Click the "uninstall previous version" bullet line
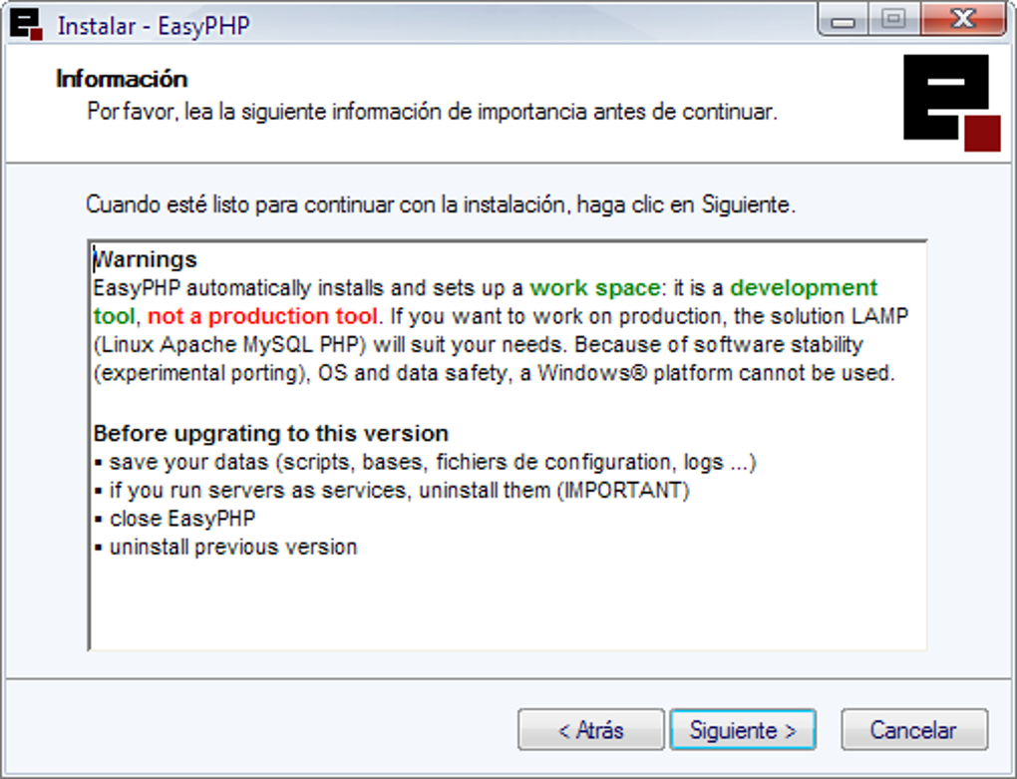The width and height of the screenshot is (1017, 779). point(232,548)
